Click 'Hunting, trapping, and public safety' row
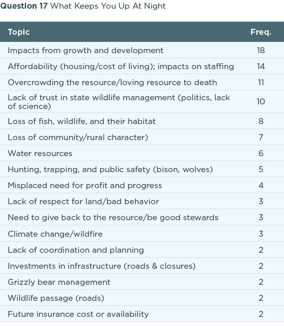The image size is (284, 326). pyautogui.click(x=110, y=169)
